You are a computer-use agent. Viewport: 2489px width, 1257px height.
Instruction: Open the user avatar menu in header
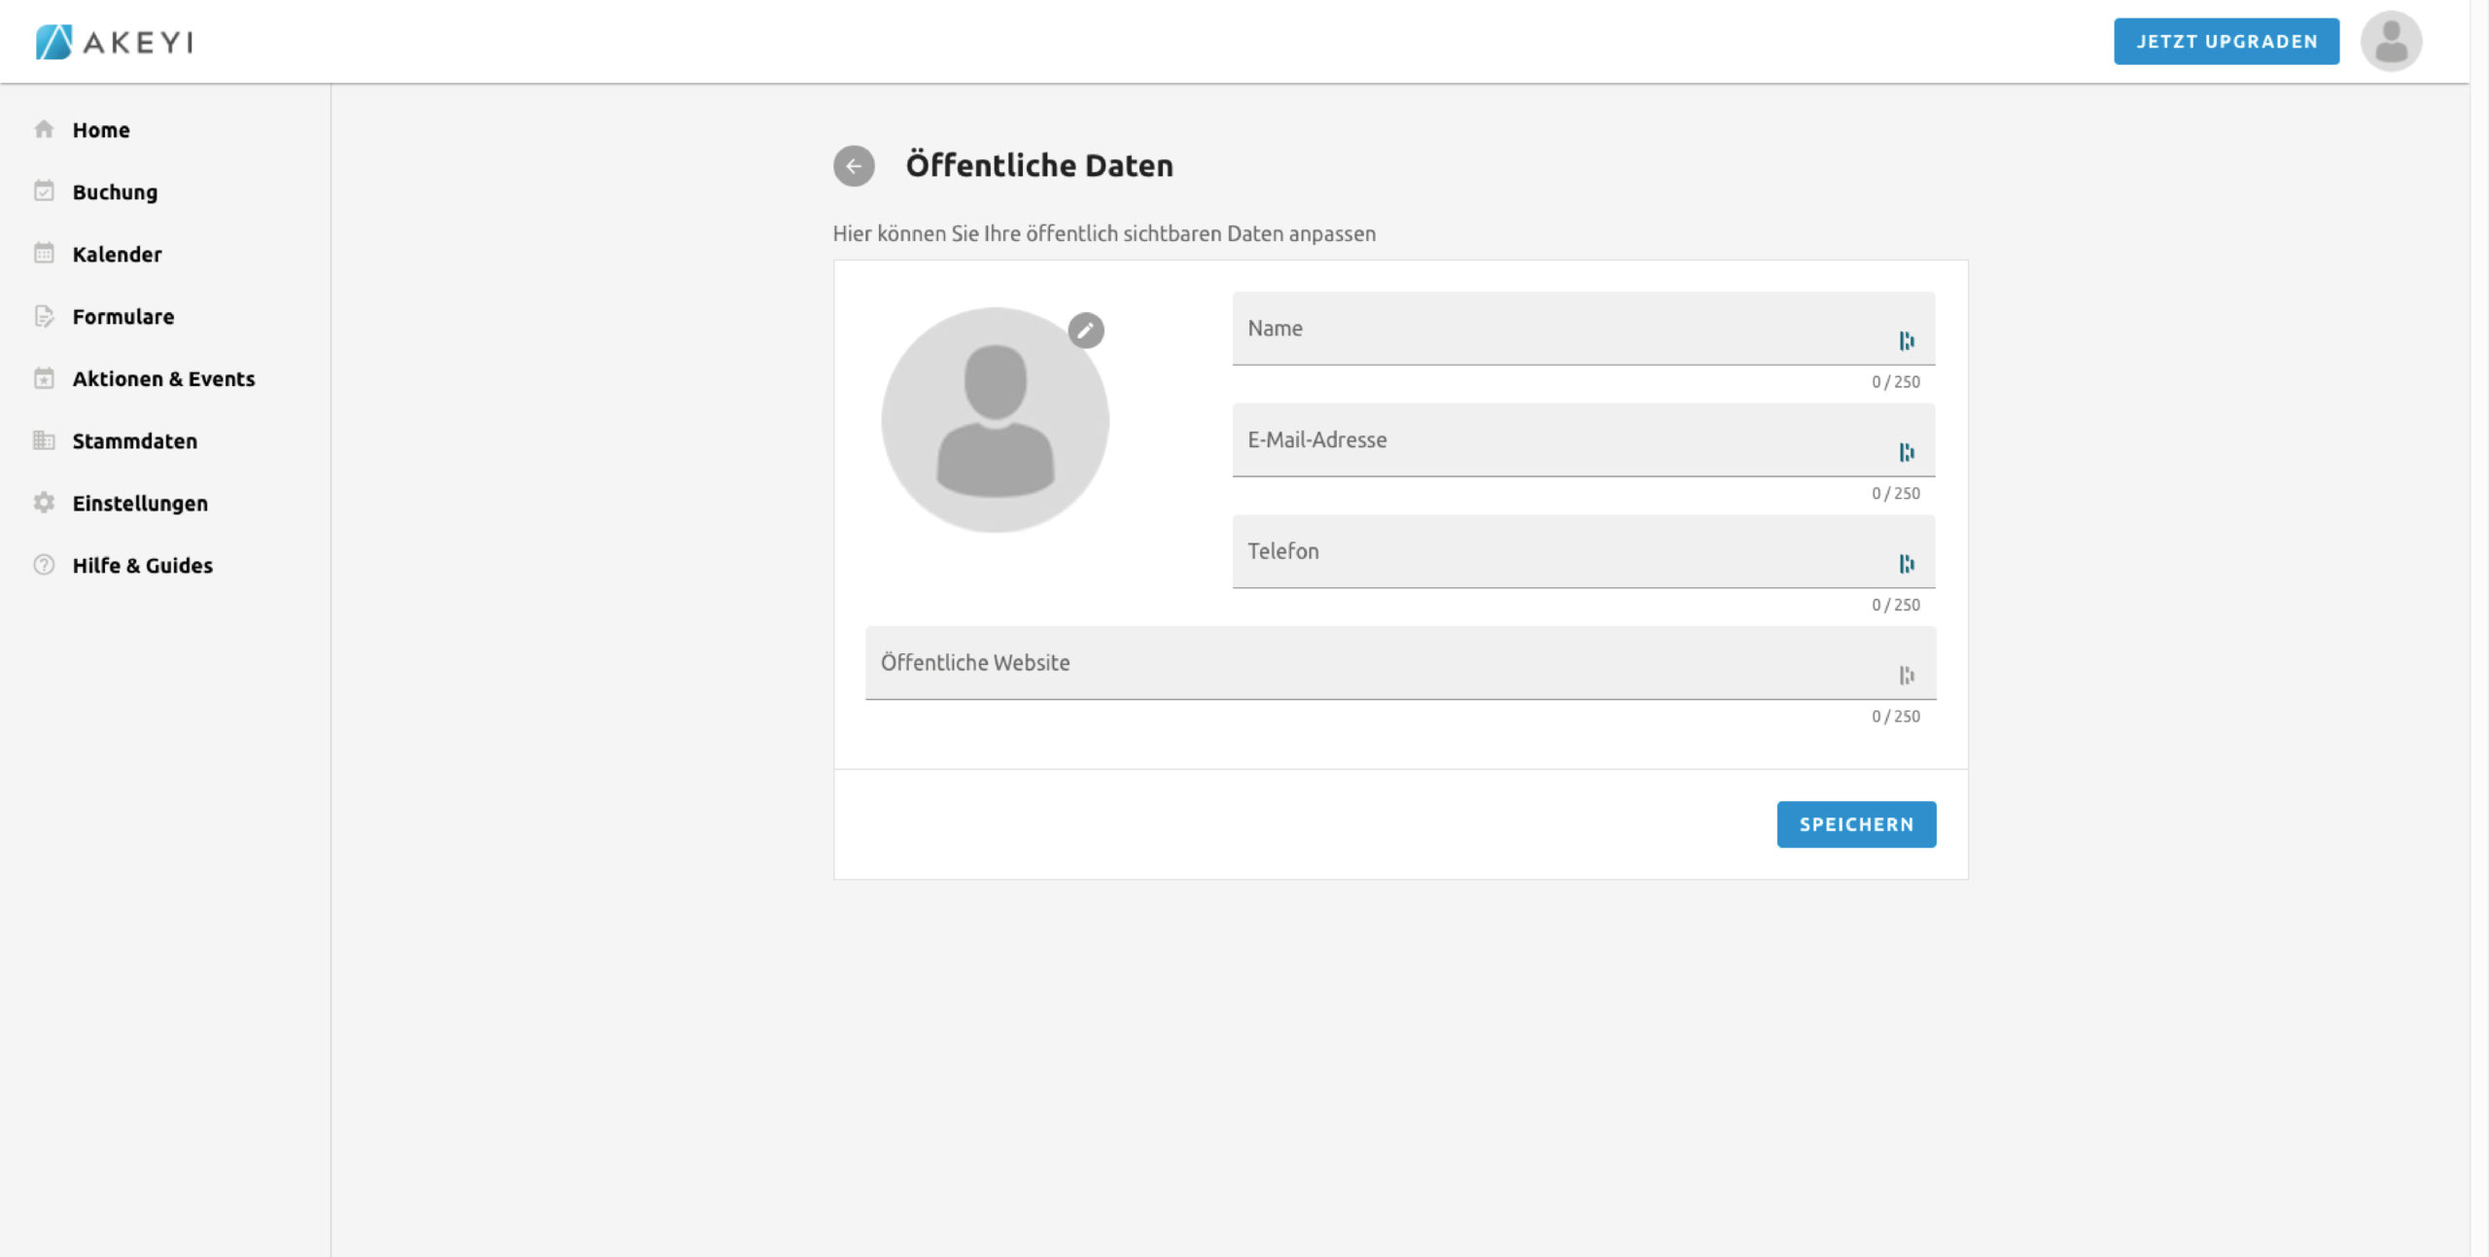tap(2391, 42)
